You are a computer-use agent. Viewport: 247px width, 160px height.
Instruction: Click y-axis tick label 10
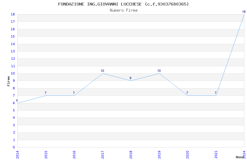(x=13, y=74)
